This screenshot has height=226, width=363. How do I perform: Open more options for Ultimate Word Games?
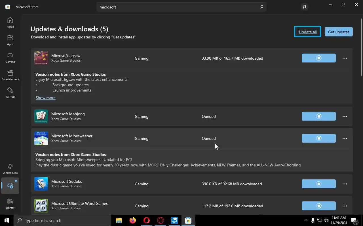(x=345, y=206)
